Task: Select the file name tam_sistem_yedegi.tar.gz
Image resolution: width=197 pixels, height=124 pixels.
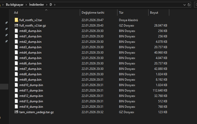Action: 37,112
